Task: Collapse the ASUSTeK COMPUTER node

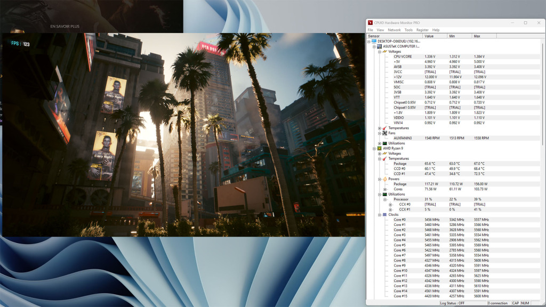Action: (374, 46)
